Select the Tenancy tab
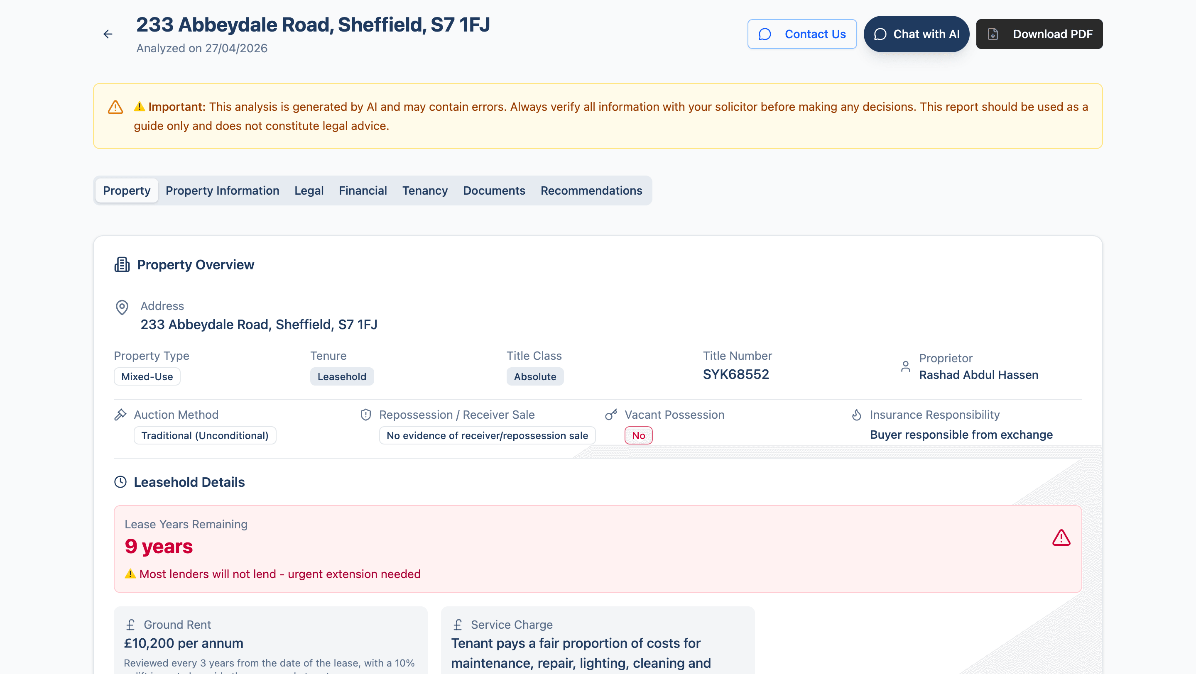This screenshot has height=674, width=1196. point(425,190)
